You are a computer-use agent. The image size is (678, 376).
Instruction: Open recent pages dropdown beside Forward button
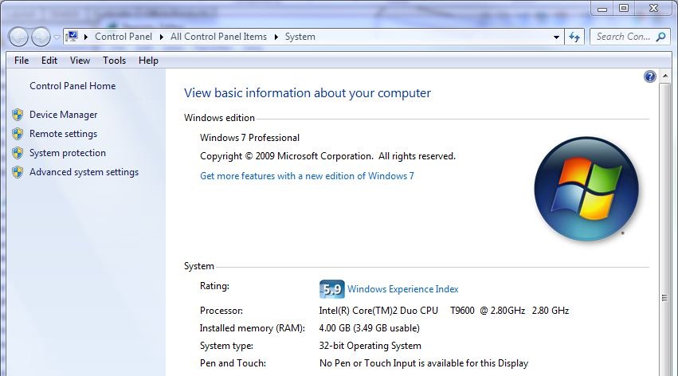coord(57,37)
